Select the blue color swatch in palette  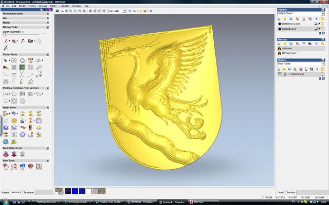coord(74,191)
